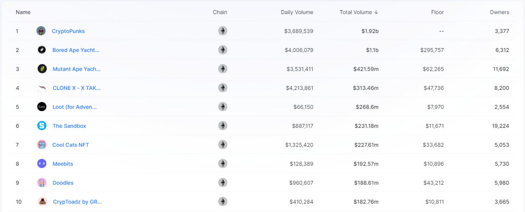
Task: Open the CrypToadz by GR... link
Action: 78,201
